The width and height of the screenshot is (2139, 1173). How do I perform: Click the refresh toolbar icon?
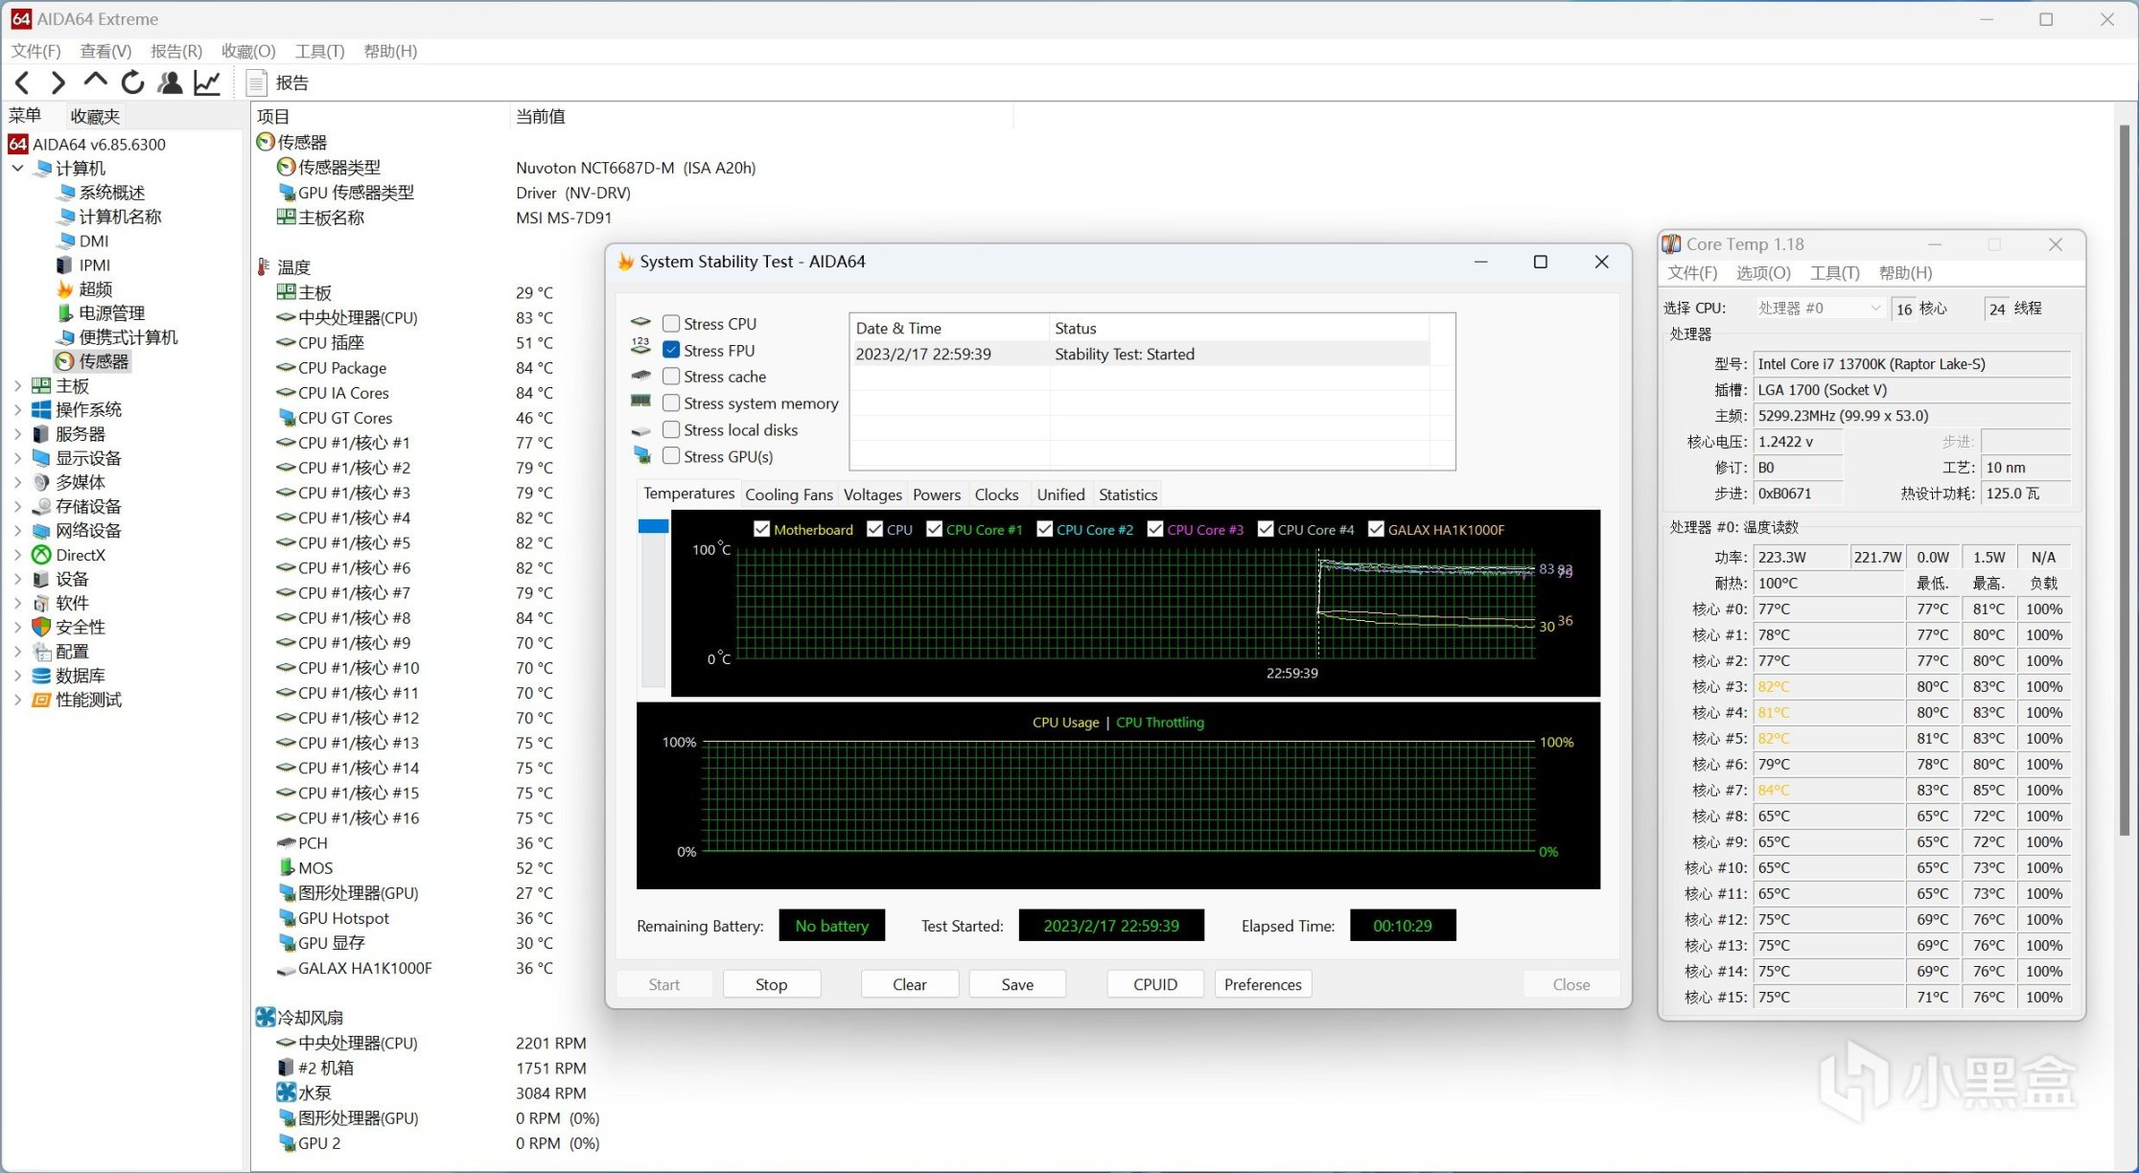pos(133,83)
